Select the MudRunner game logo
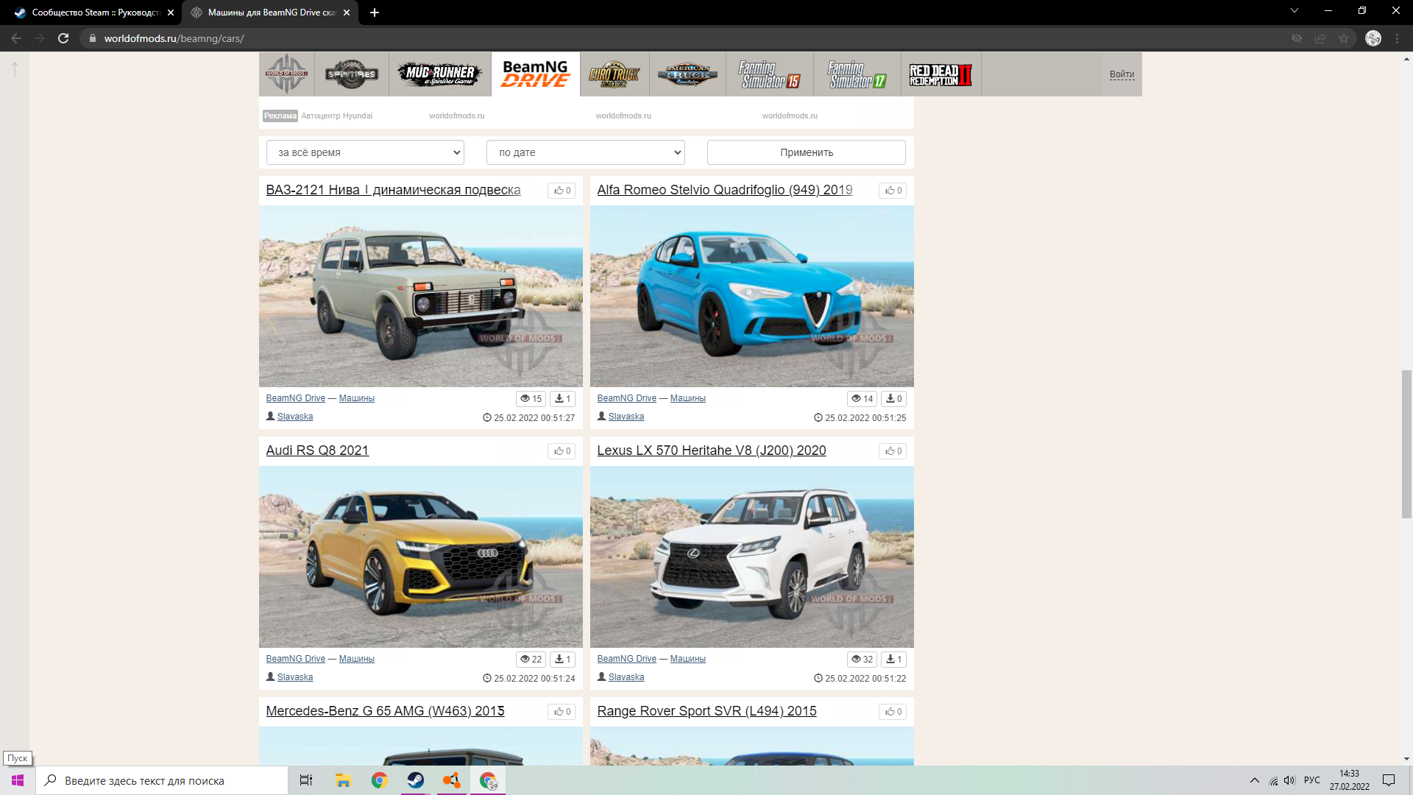 click(x=439, y=74)
